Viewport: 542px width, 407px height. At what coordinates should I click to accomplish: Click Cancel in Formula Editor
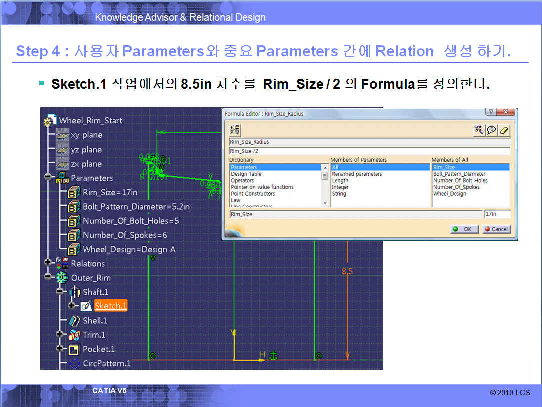click(x=496, y=229)
